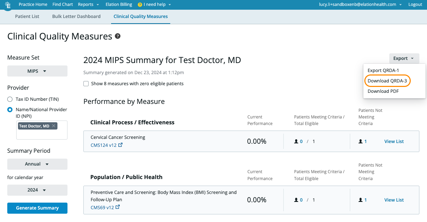
Task: Choose Download QRDA-3 from Export menu
Action: [387, 81]
